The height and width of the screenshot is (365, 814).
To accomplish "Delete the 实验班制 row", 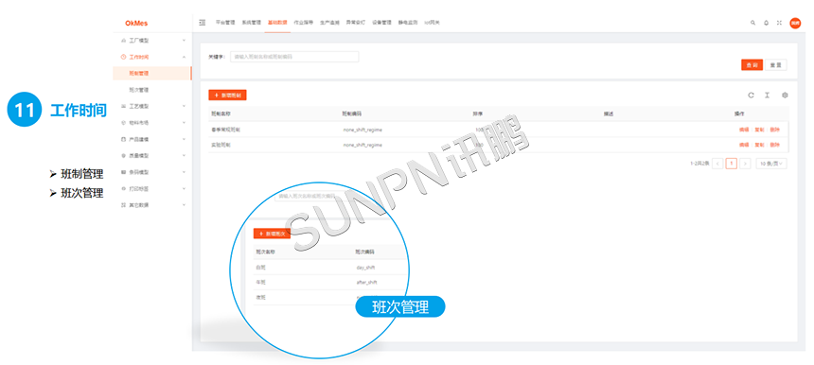I will 774,145.
